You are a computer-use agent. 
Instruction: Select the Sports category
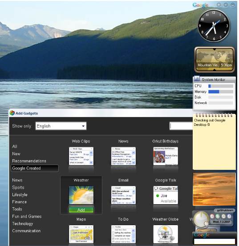(18, 187)
